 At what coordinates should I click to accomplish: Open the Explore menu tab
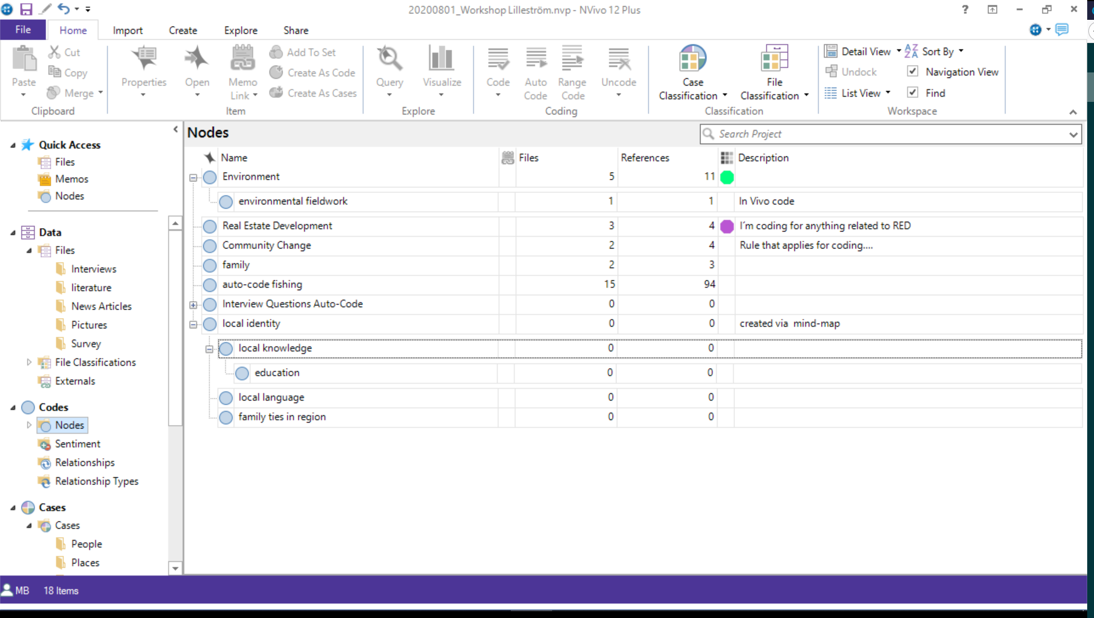point(240,30)
